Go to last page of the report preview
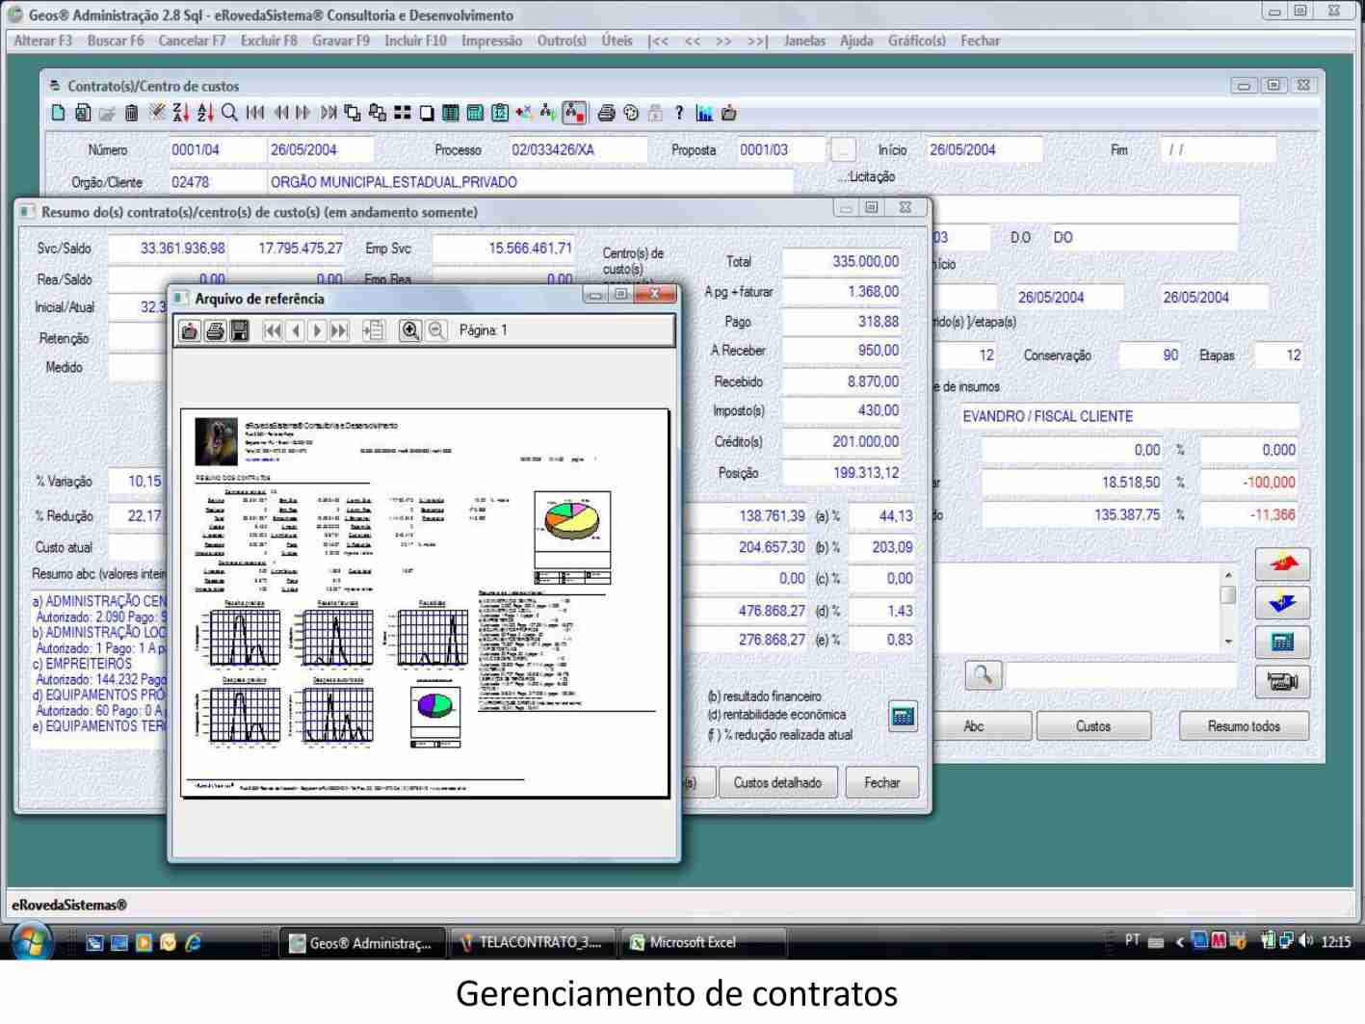 click(339, 330)
